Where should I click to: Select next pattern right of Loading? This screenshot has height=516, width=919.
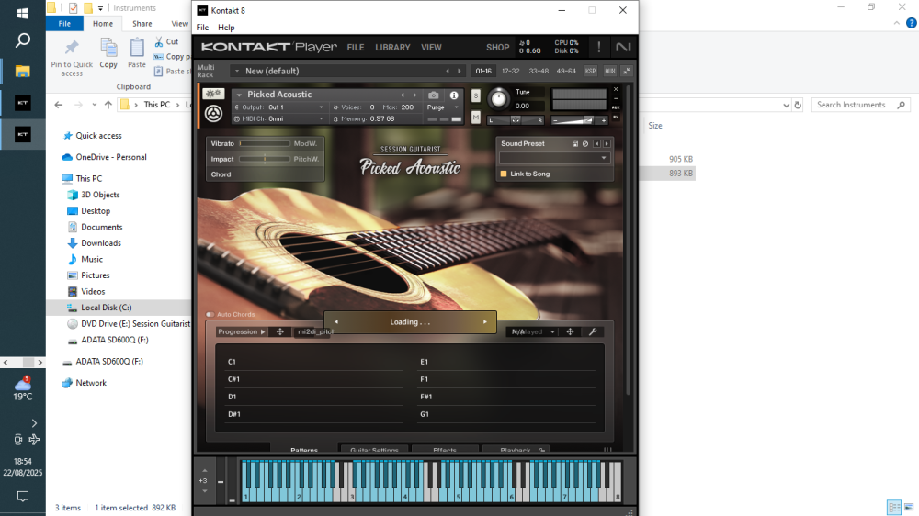point(484,321)
